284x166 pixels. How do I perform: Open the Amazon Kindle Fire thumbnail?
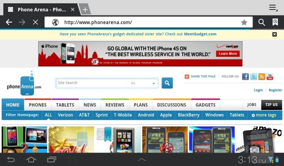(258, 139)
